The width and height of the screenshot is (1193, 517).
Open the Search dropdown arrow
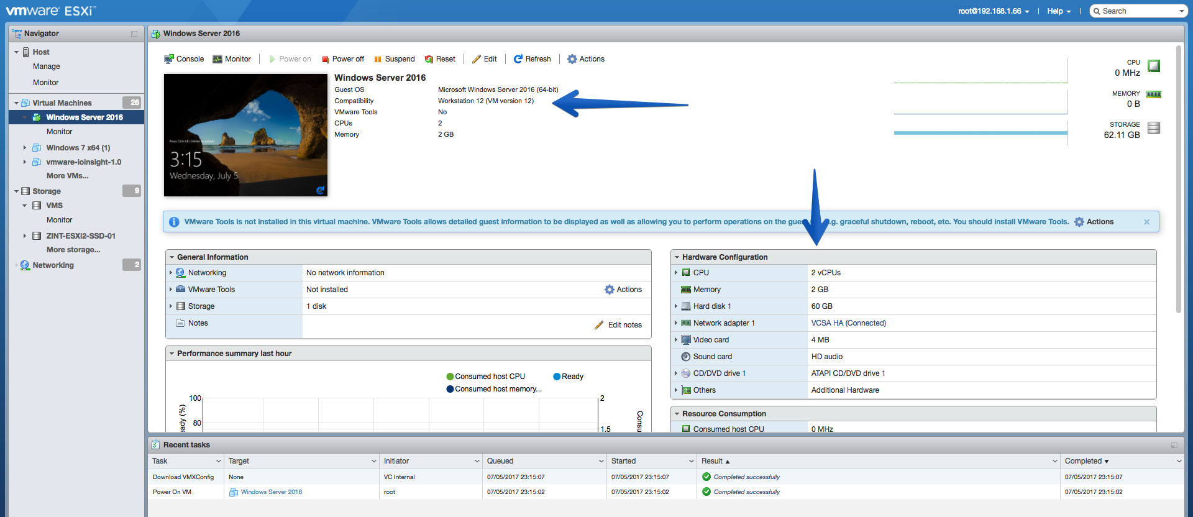[x=1181, y=11]
